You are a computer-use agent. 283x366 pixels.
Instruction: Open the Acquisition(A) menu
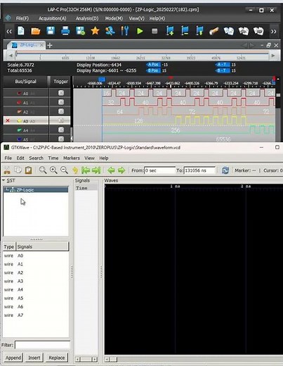click(x=53, y=18)
